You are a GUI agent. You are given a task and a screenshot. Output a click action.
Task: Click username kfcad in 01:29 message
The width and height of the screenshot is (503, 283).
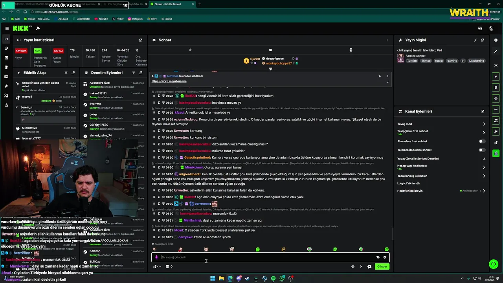click(179, 113)
